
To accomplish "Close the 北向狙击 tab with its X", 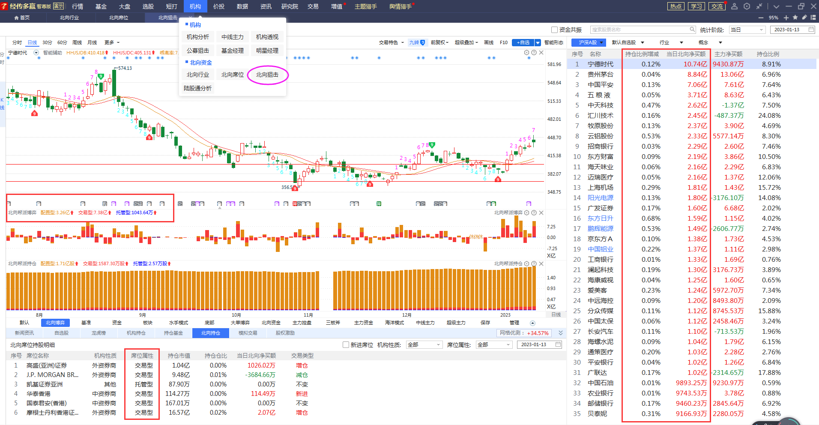I will (190, 18).
